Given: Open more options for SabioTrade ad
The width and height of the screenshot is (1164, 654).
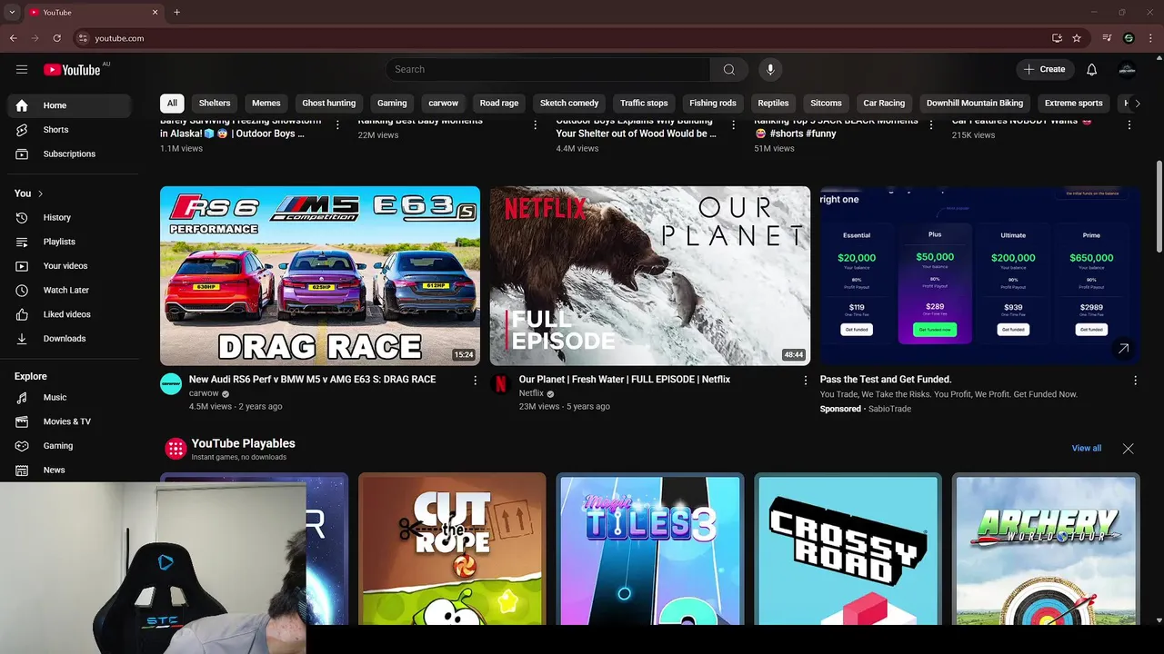Looking at the screenshot, I should click(1135, 381).
